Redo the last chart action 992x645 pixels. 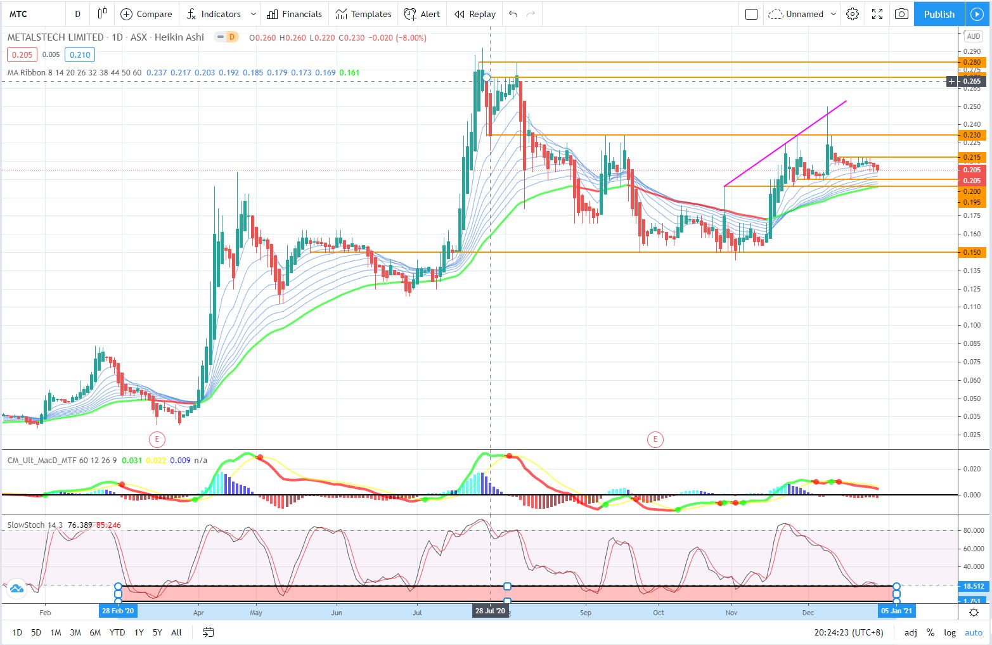pyautogui.click(x=531, y=14)
